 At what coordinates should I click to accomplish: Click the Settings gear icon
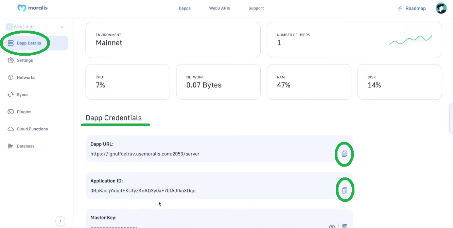tap(11, 60)
